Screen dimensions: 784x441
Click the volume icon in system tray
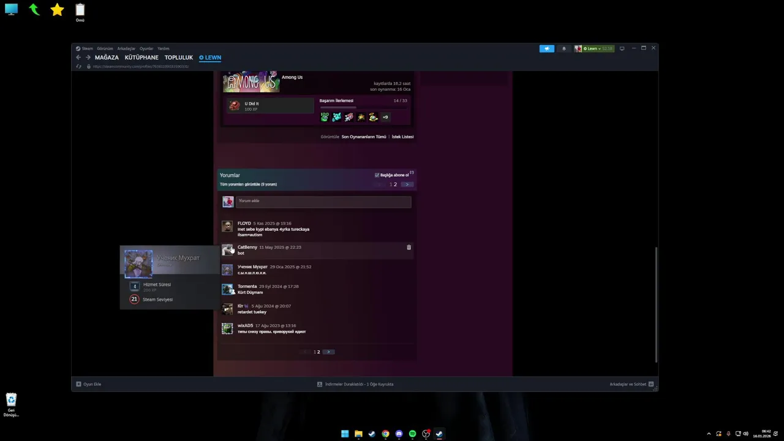point(745,434)
